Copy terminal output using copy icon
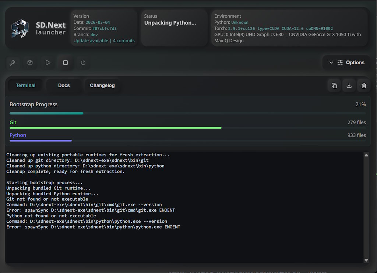This screenshot has height=273, width=377. [x=334, y=85]
